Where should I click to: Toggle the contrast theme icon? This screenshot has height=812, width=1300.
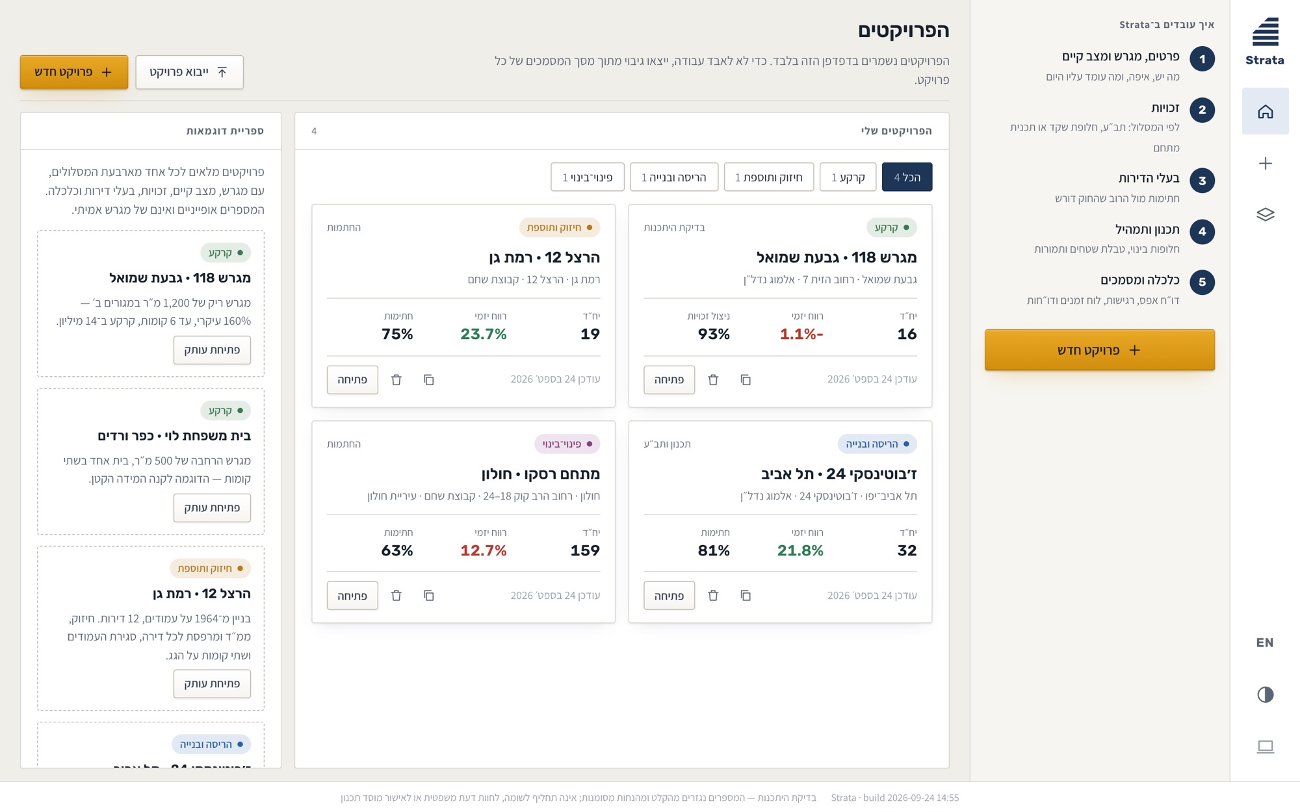pos(1265,694)
